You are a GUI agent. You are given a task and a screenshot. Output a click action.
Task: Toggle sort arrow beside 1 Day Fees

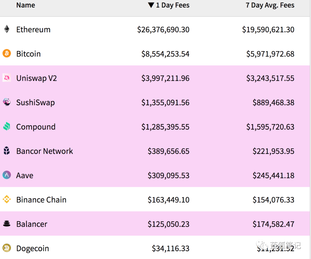click(x=151, y=5)
